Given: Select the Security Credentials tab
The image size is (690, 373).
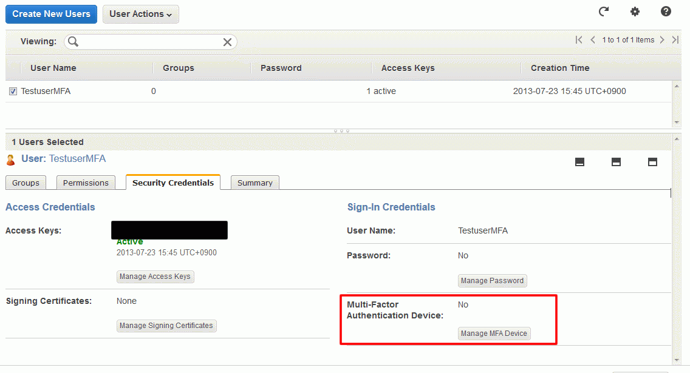Looking at the screenshot, I should (x=173, y=183).
